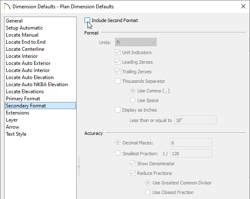
Task: Toggle the Show Denominator checkbox
Action: [x=132, y=164]
